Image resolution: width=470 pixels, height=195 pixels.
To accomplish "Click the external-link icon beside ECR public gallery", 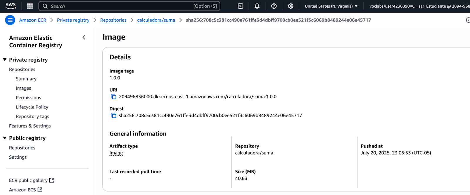I will [52, 180].
